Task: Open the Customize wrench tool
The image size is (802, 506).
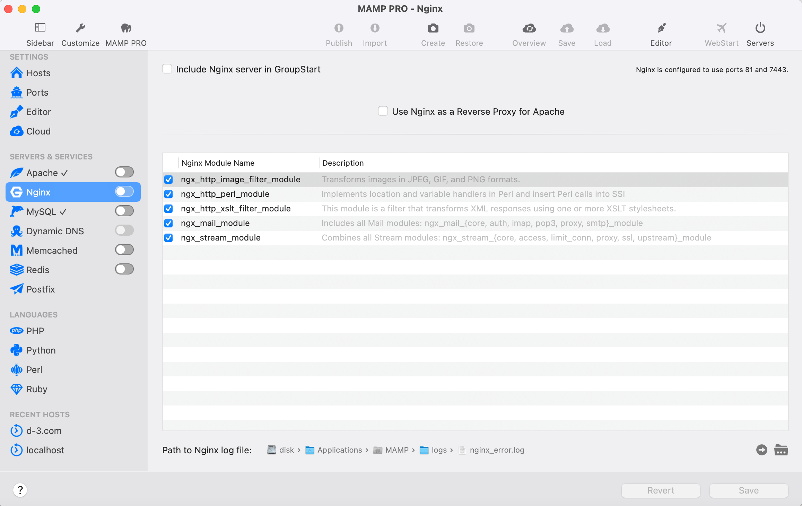Action: (80, 28)
